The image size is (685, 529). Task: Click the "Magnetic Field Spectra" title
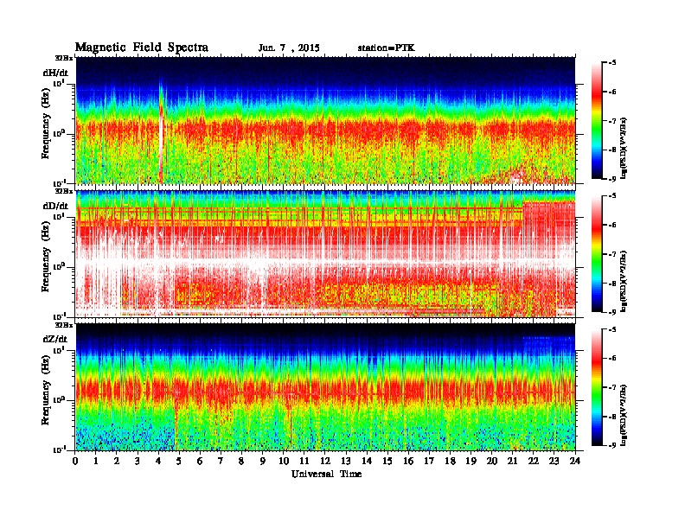pos(142,48)
